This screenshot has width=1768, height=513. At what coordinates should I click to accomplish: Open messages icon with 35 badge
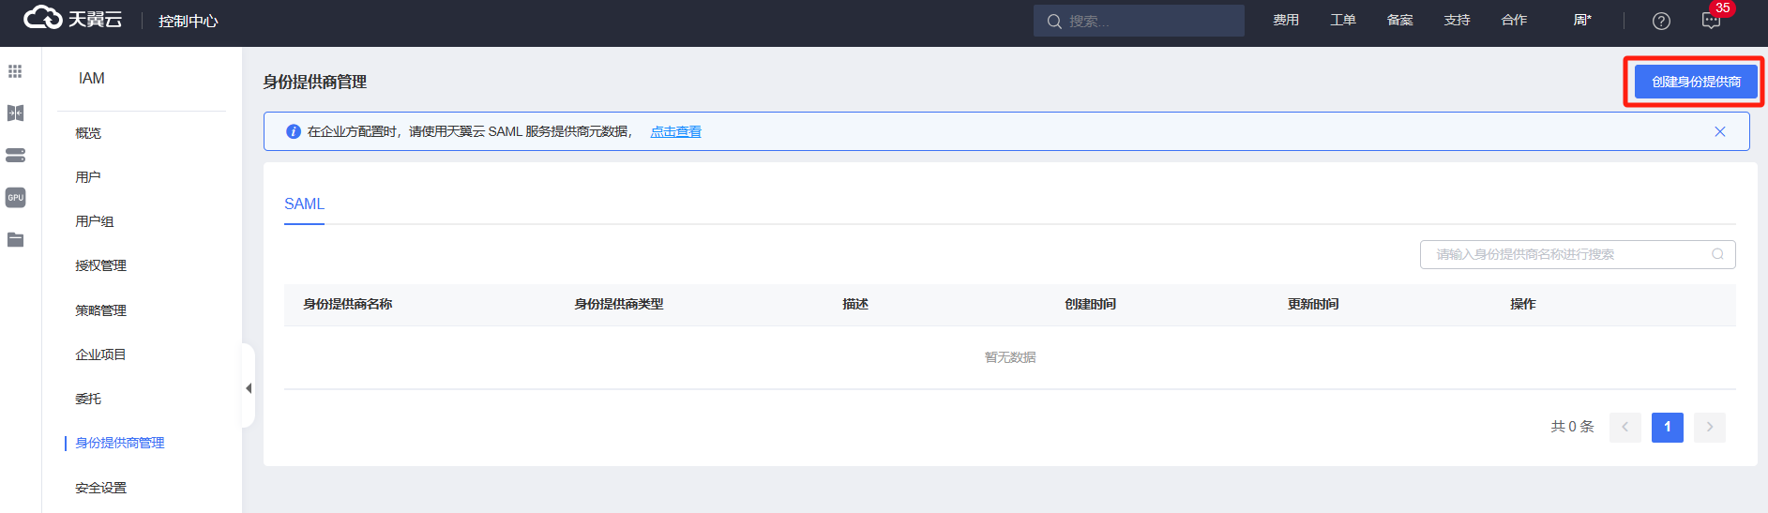pyautogui.click(x=1712, y=21)
